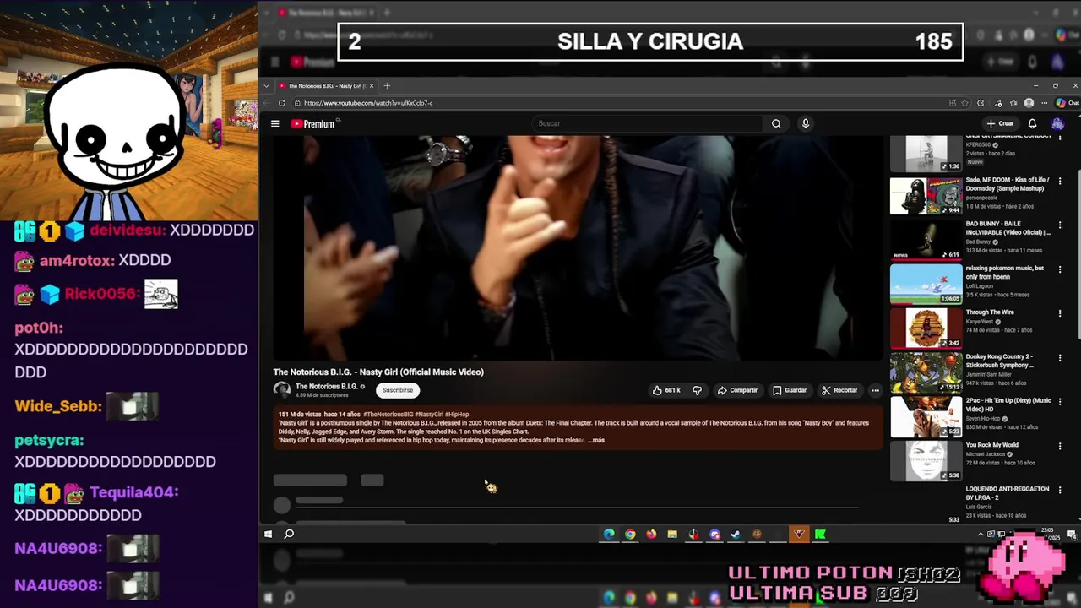Subscribe with the Suscribirse button

pos(398,390)
